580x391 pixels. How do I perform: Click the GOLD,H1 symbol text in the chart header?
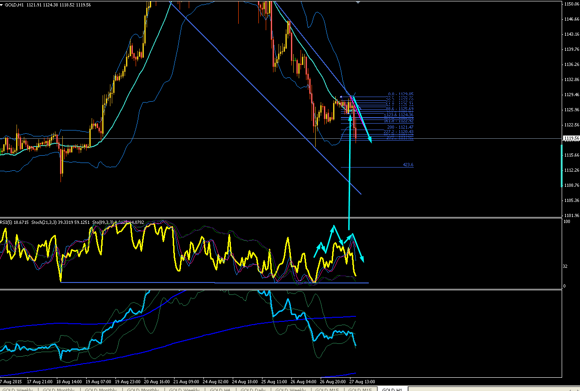15,5
